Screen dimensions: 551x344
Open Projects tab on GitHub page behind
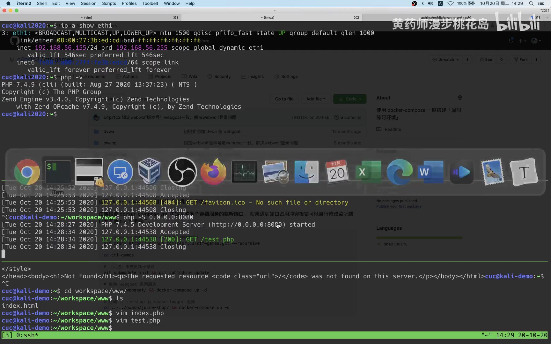(x=160, y=76)
